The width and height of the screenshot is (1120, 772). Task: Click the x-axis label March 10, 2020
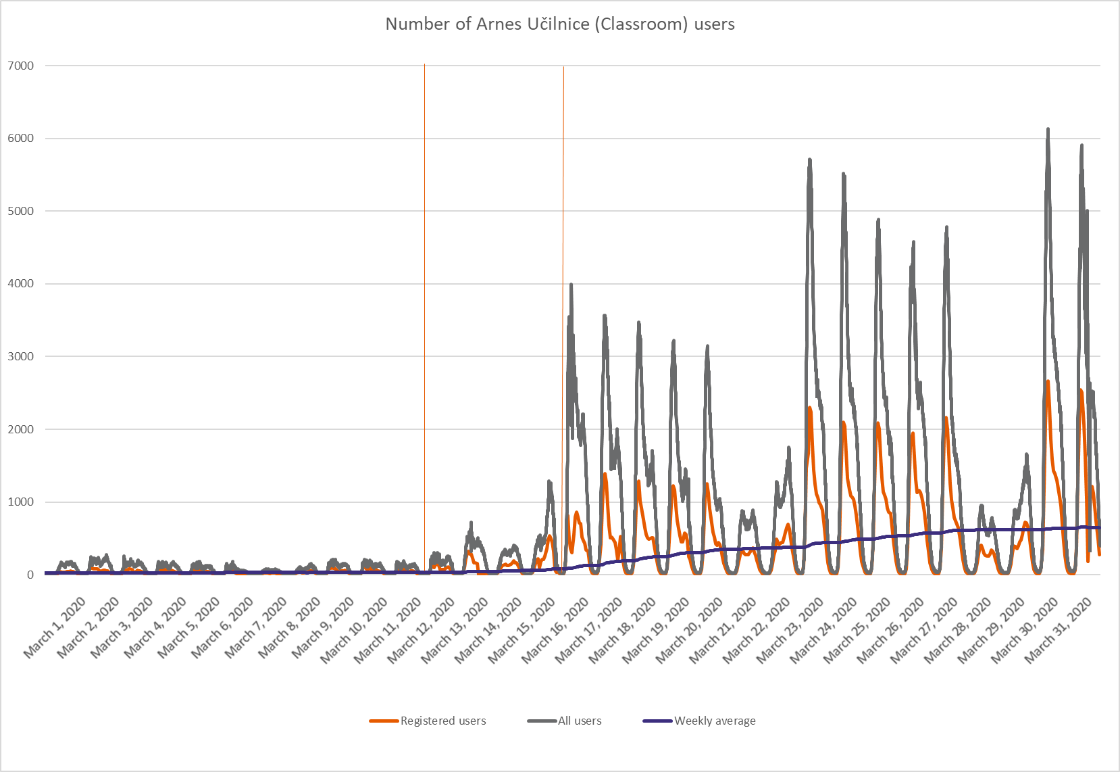pyautogui.click(x=355, y=630)
